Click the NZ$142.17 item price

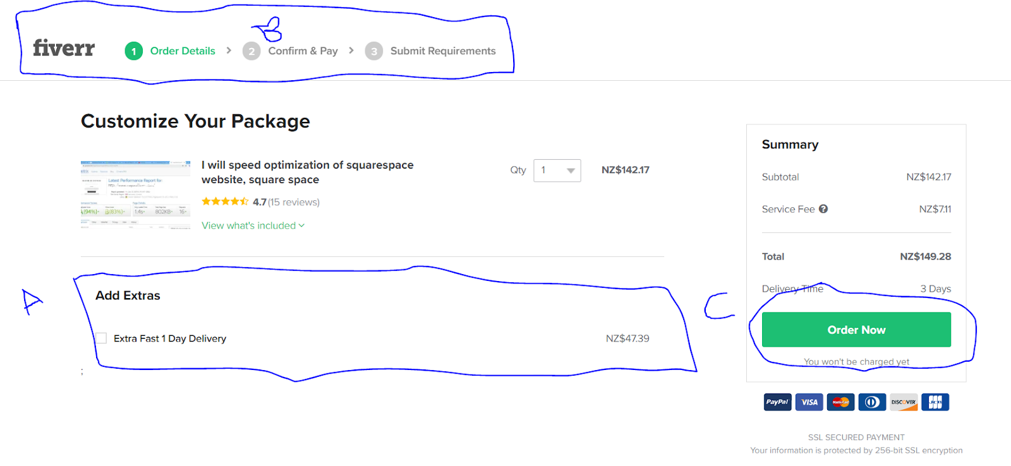tap(626, 170)
